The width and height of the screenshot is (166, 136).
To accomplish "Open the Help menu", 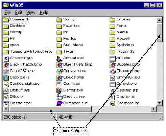I will point(44,13).
